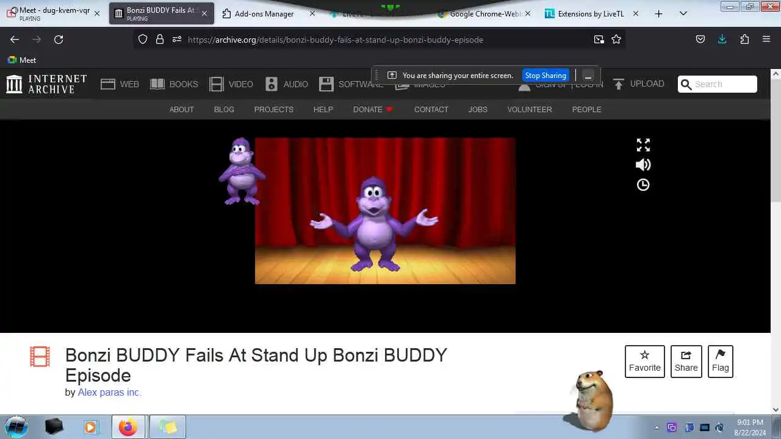Open the BOOKS media menu
Viewport: 781px width, 439px height.
click(x=174, y=84)
